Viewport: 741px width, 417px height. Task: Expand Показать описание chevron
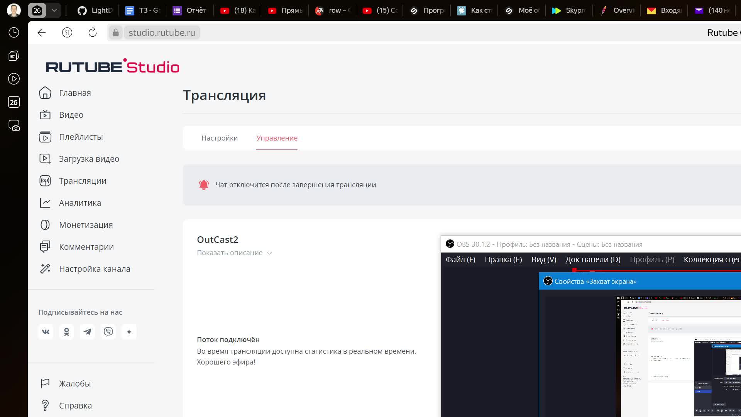[269, 253]
